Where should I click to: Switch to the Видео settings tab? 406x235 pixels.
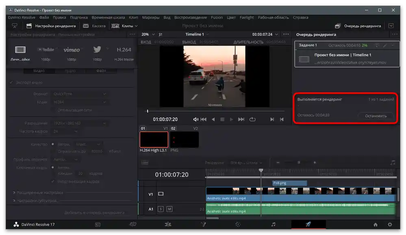point(39,71)
